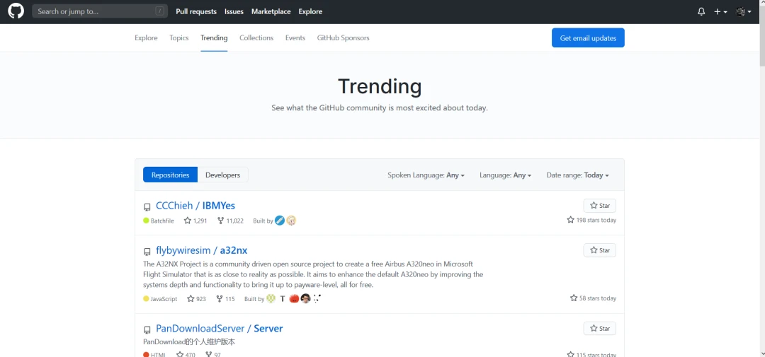Click the yellow JavaScript language color dot
Image resolution: width=765 pixels, height=357 pixels.
pyautogui.click(x=147, y=299)
